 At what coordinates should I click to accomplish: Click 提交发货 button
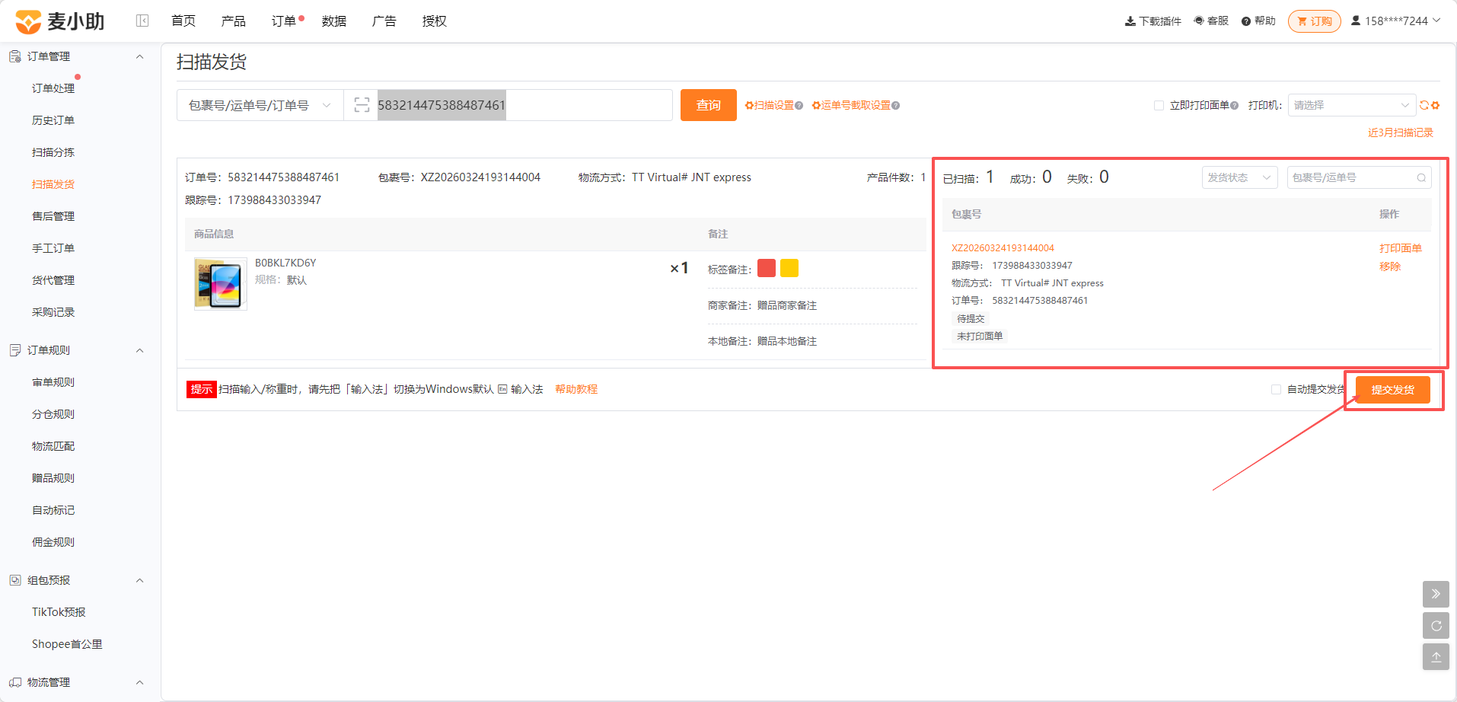coord(1393,390)
